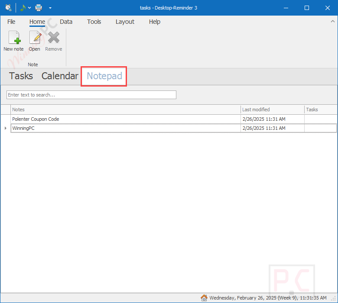Click the alarm clock app icon in the title bar
Screen dimensions: 338x303
pyautogui.click(x=8, y=8)
